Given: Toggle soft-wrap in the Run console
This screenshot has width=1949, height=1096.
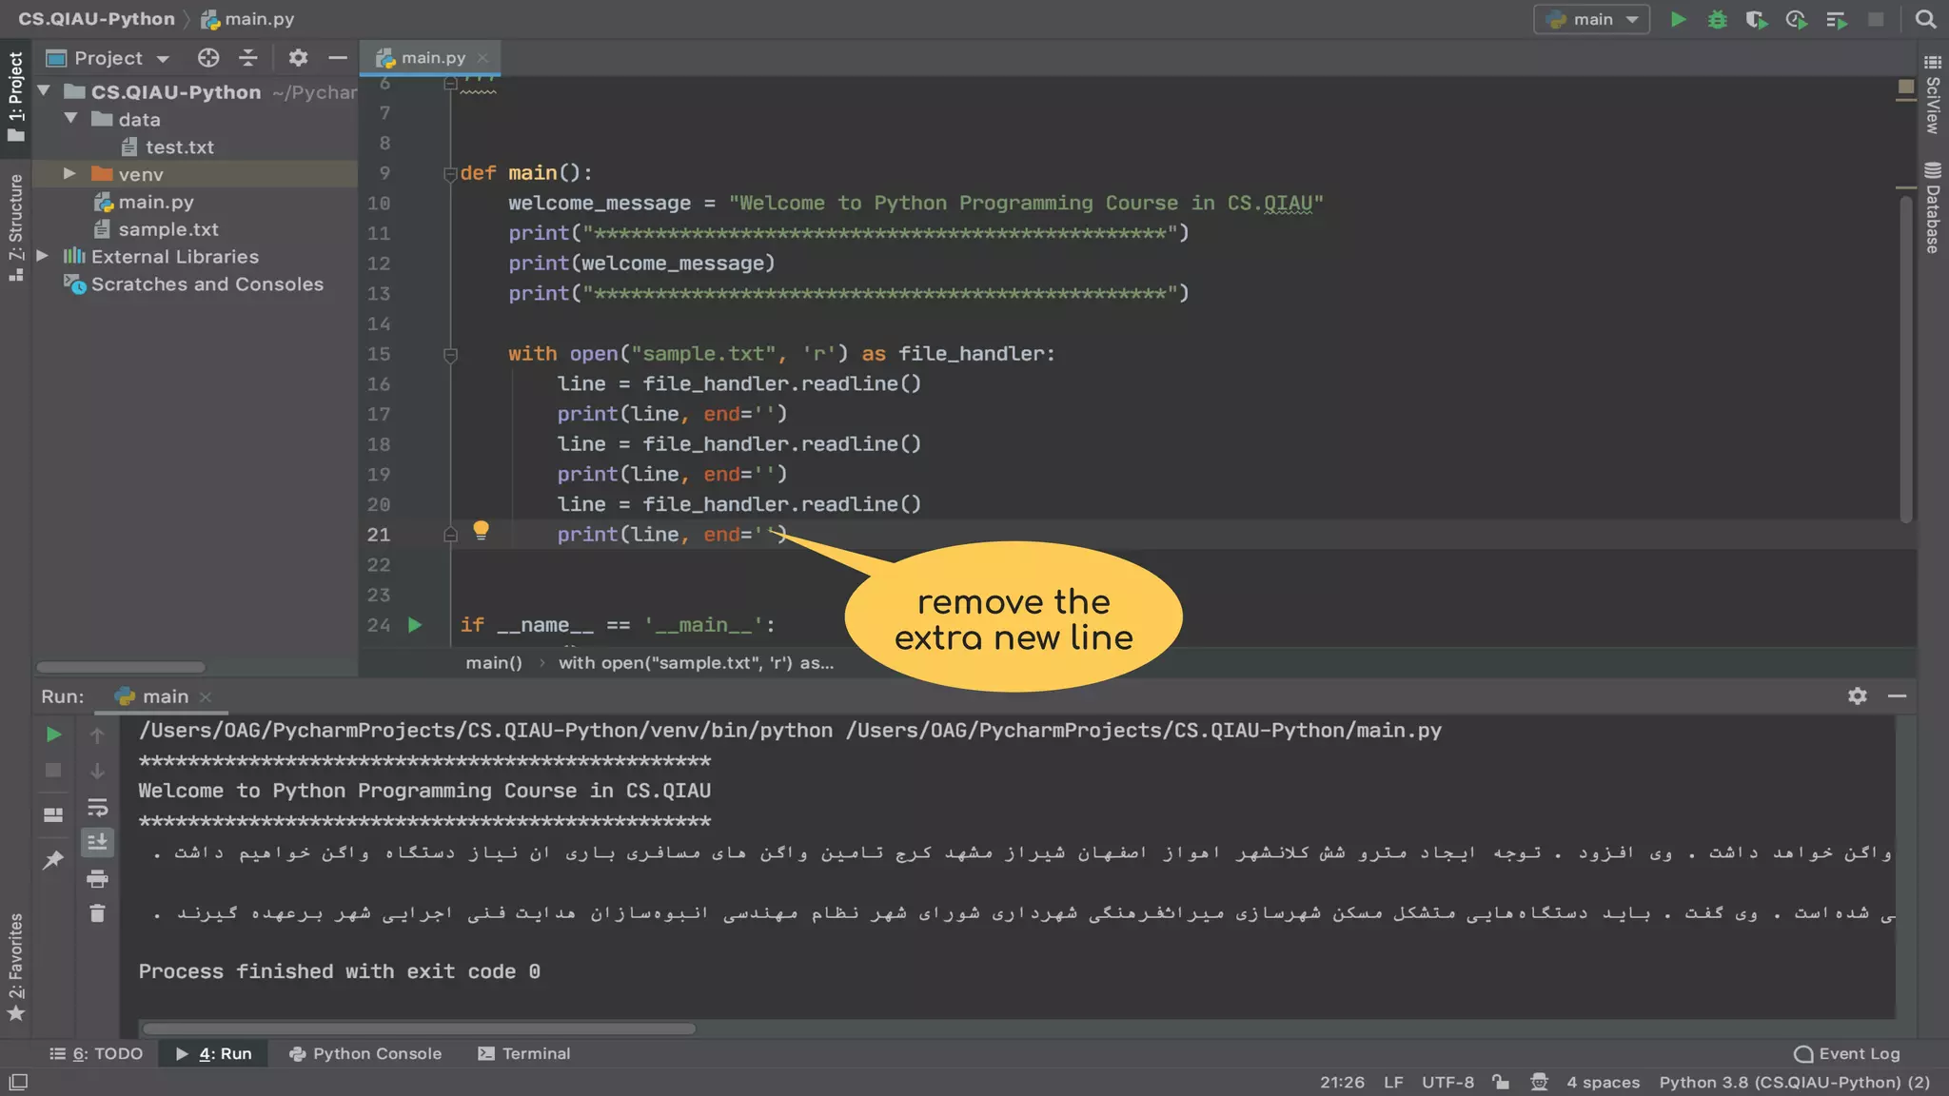Looking at the screenshot, I should 97,808.
